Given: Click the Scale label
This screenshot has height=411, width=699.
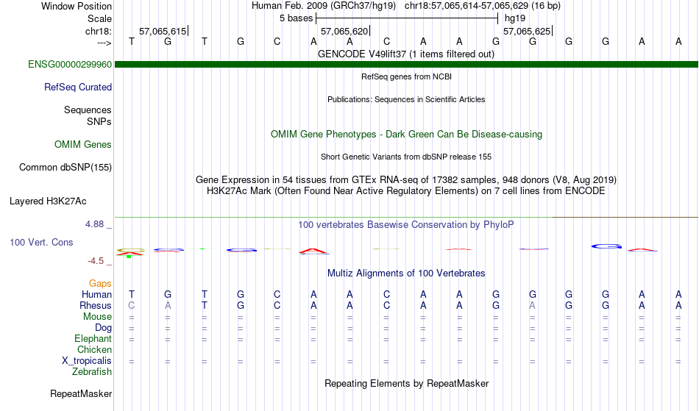Looking at the screenshot, I should pos(99,18).
